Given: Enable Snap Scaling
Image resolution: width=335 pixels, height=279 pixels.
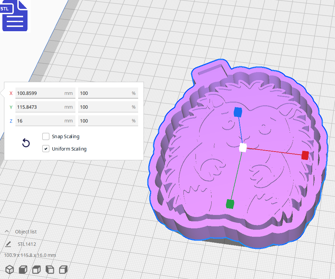Looking at the screenshot, I should 46,136.
